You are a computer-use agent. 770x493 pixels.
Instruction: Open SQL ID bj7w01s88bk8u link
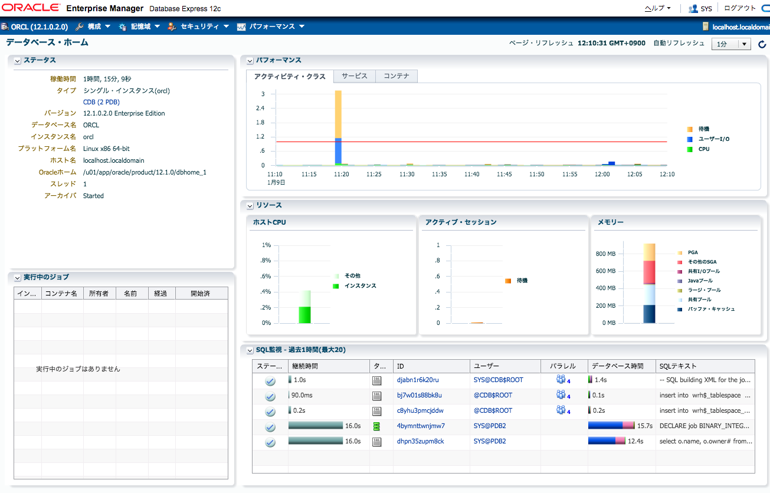pos(420,396)
